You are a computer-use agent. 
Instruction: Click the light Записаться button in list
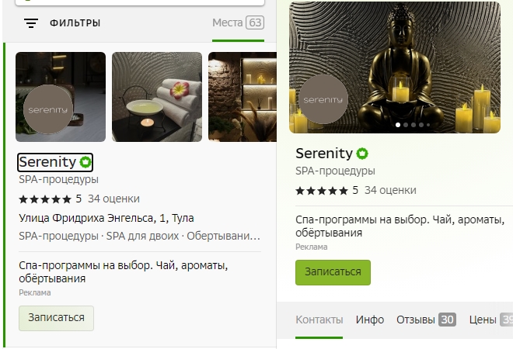point(56,318)
